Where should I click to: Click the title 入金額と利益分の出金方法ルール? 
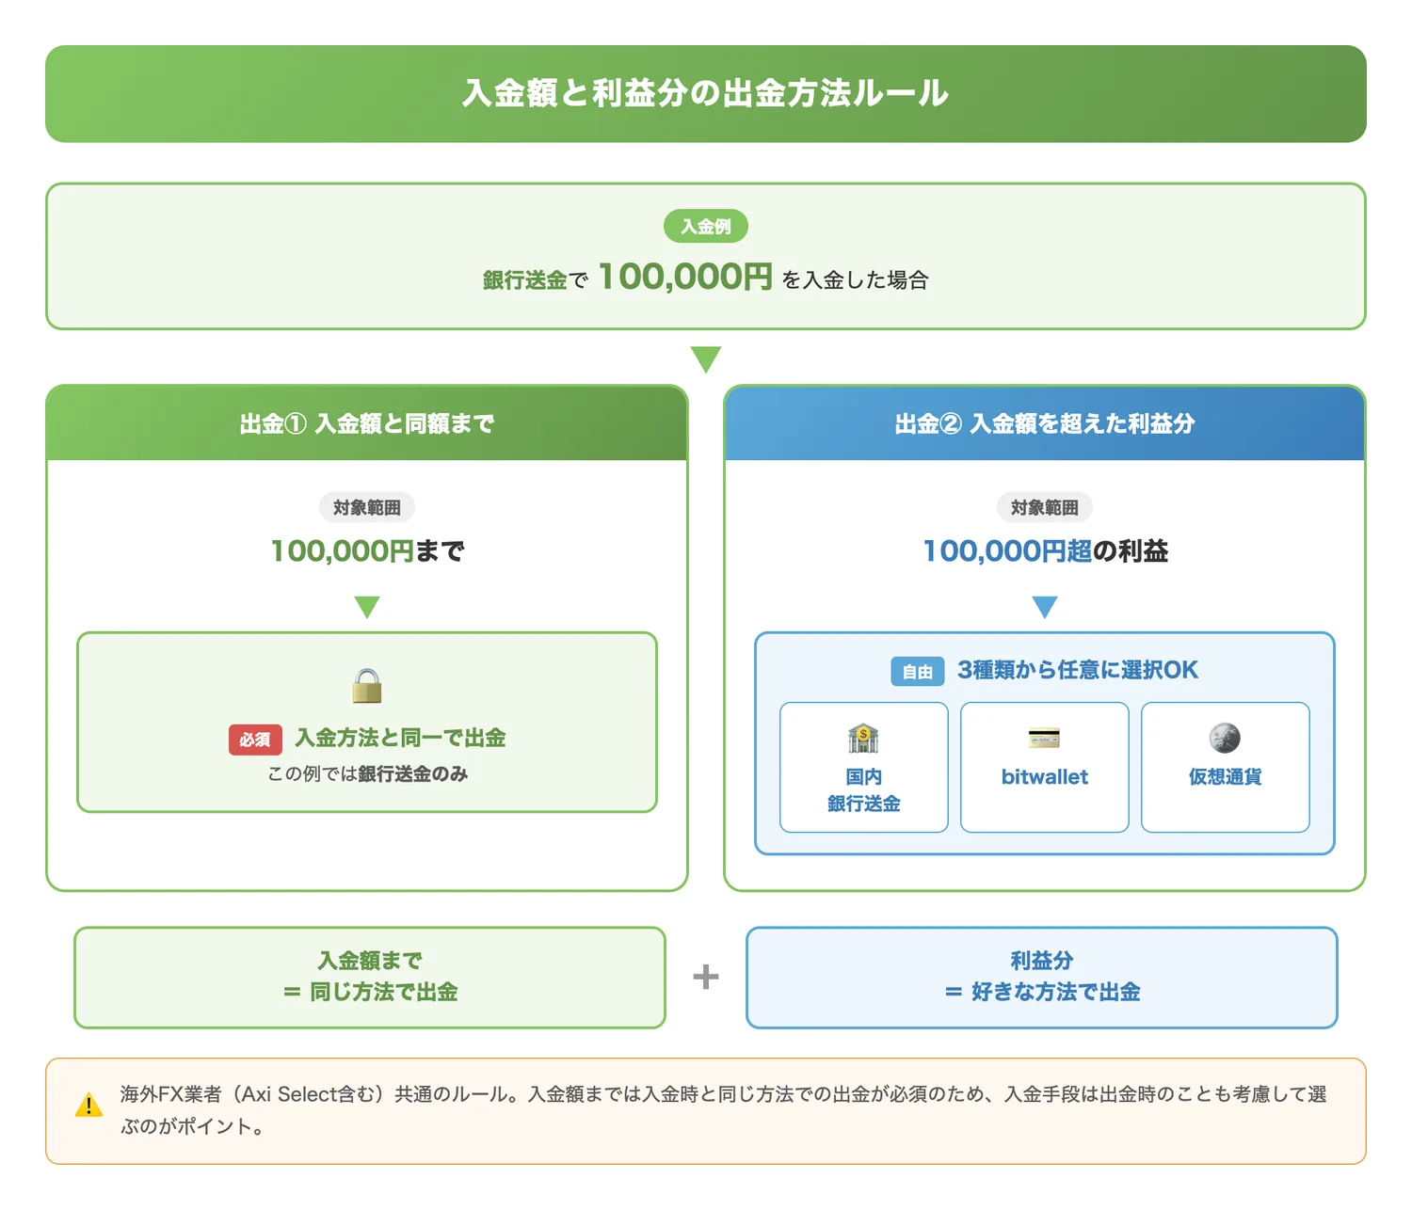706,93
